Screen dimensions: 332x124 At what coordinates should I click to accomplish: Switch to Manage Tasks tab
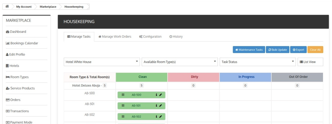(79, 37)
